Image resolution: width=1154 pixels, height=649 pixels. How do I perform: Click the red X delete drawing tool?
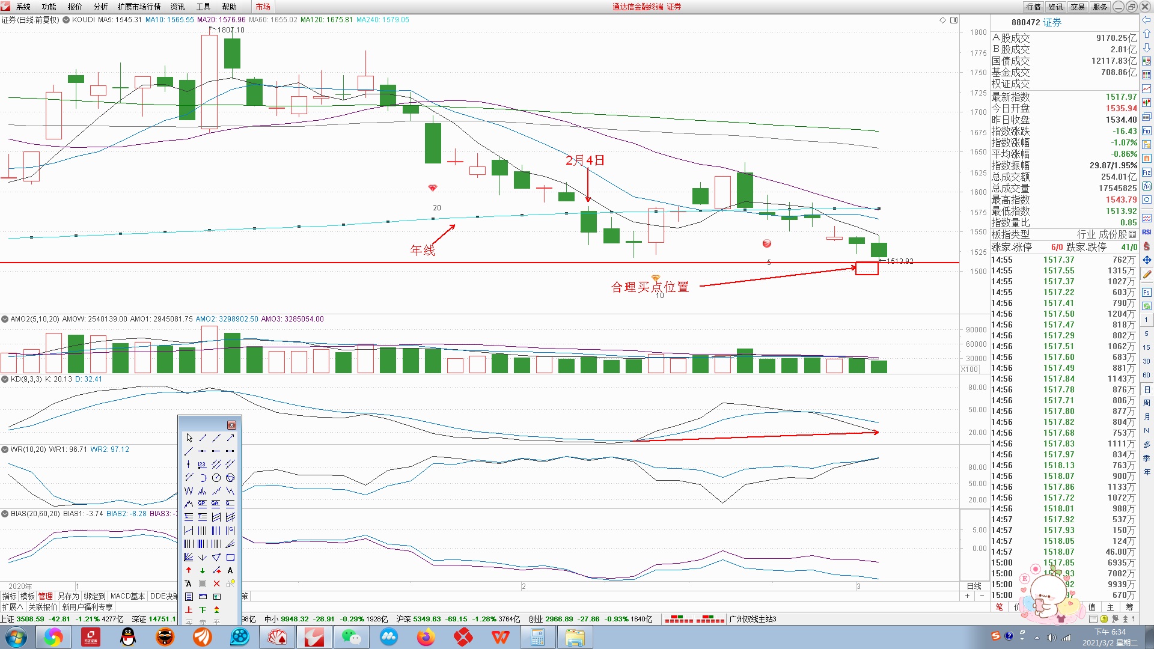(x=216, y=583)
